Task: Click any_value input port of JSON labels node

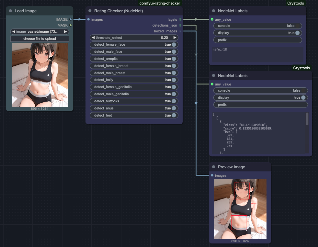Action: 212,84
